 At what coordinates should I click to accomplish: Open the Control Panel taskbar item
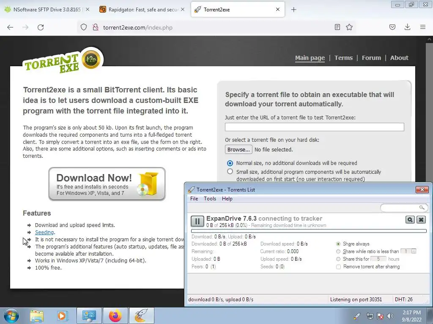[x=89, y=316]
